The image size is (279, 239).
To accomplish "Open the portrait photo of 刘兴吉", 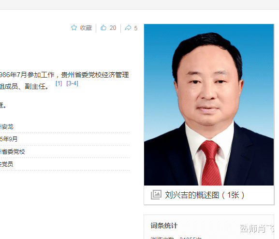I will pyautogui.click(x=209, y=105).
